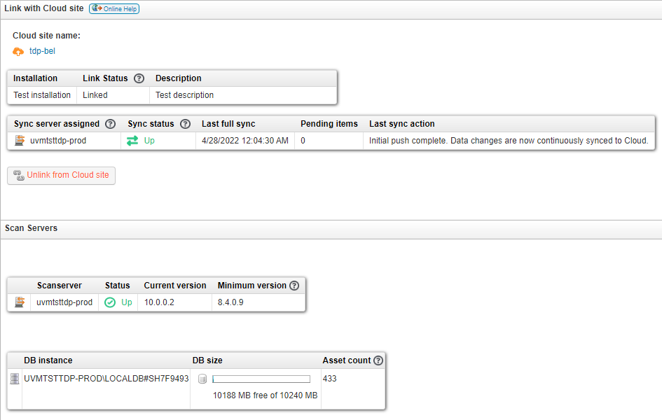This screenshot has height=420, width=662.
Task: Open Online Help
Action: click(x=113, y=8)
